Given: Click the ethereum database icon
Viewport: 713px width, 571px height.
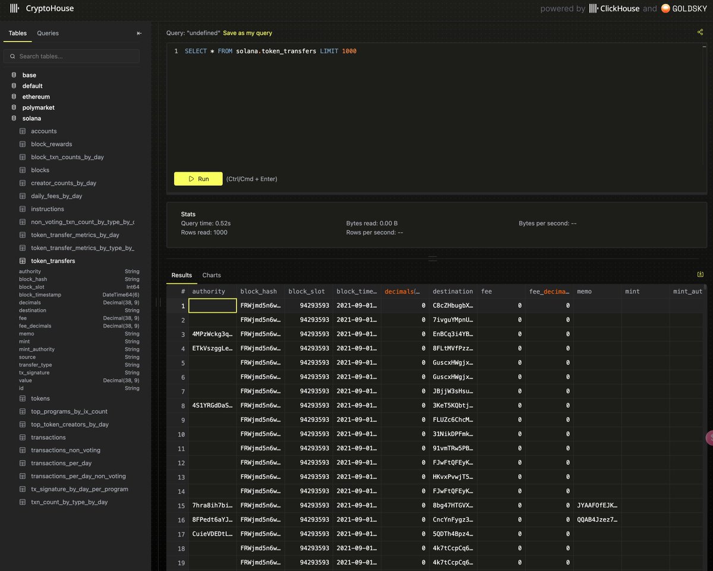Looking at the screenshot, I should click(14, 97).
